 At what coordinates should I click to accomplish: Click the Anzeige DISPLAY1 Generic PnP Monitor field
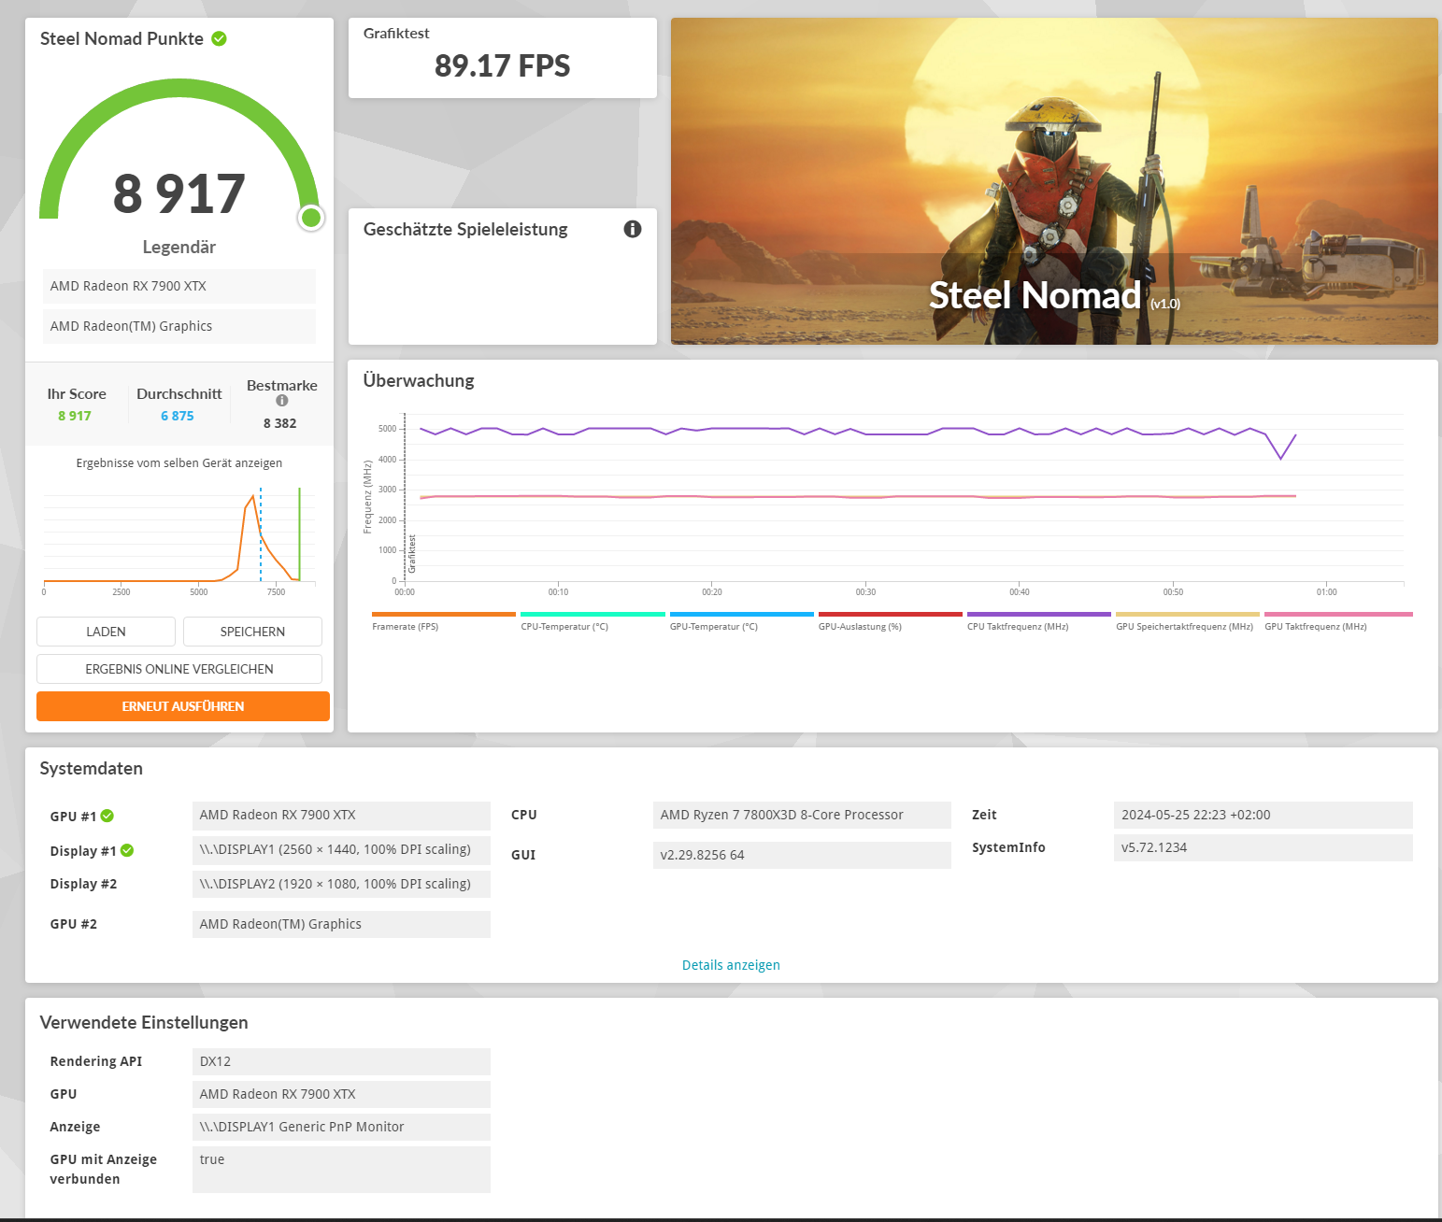tap(341, 1127)
